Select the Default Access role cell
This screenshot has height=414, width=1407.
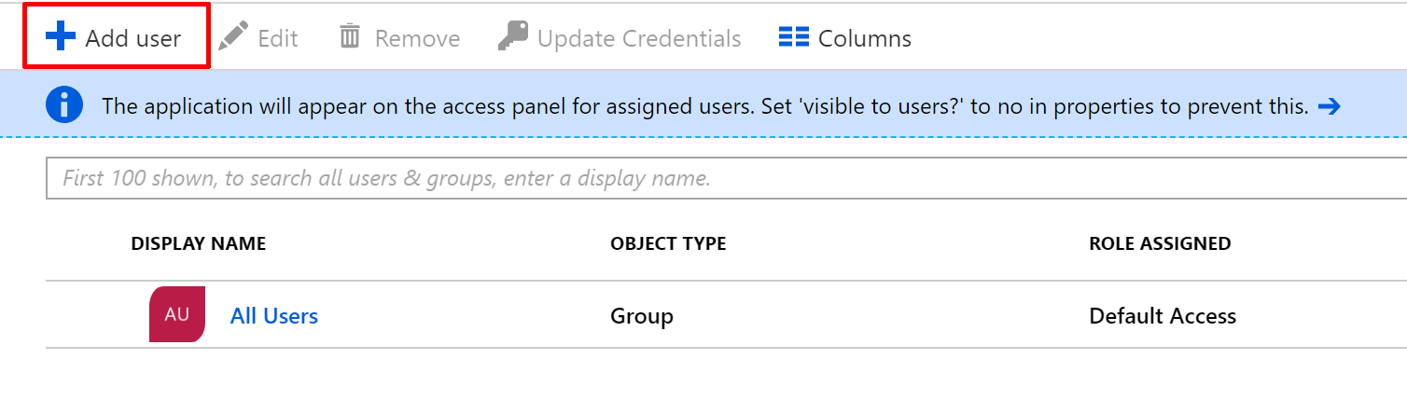pos(1163,316)
